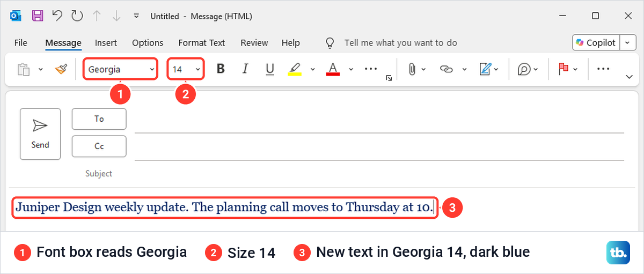Apply yellow text highlight color
The height and width of the screenshot is (274, 644).
[295, 69]
